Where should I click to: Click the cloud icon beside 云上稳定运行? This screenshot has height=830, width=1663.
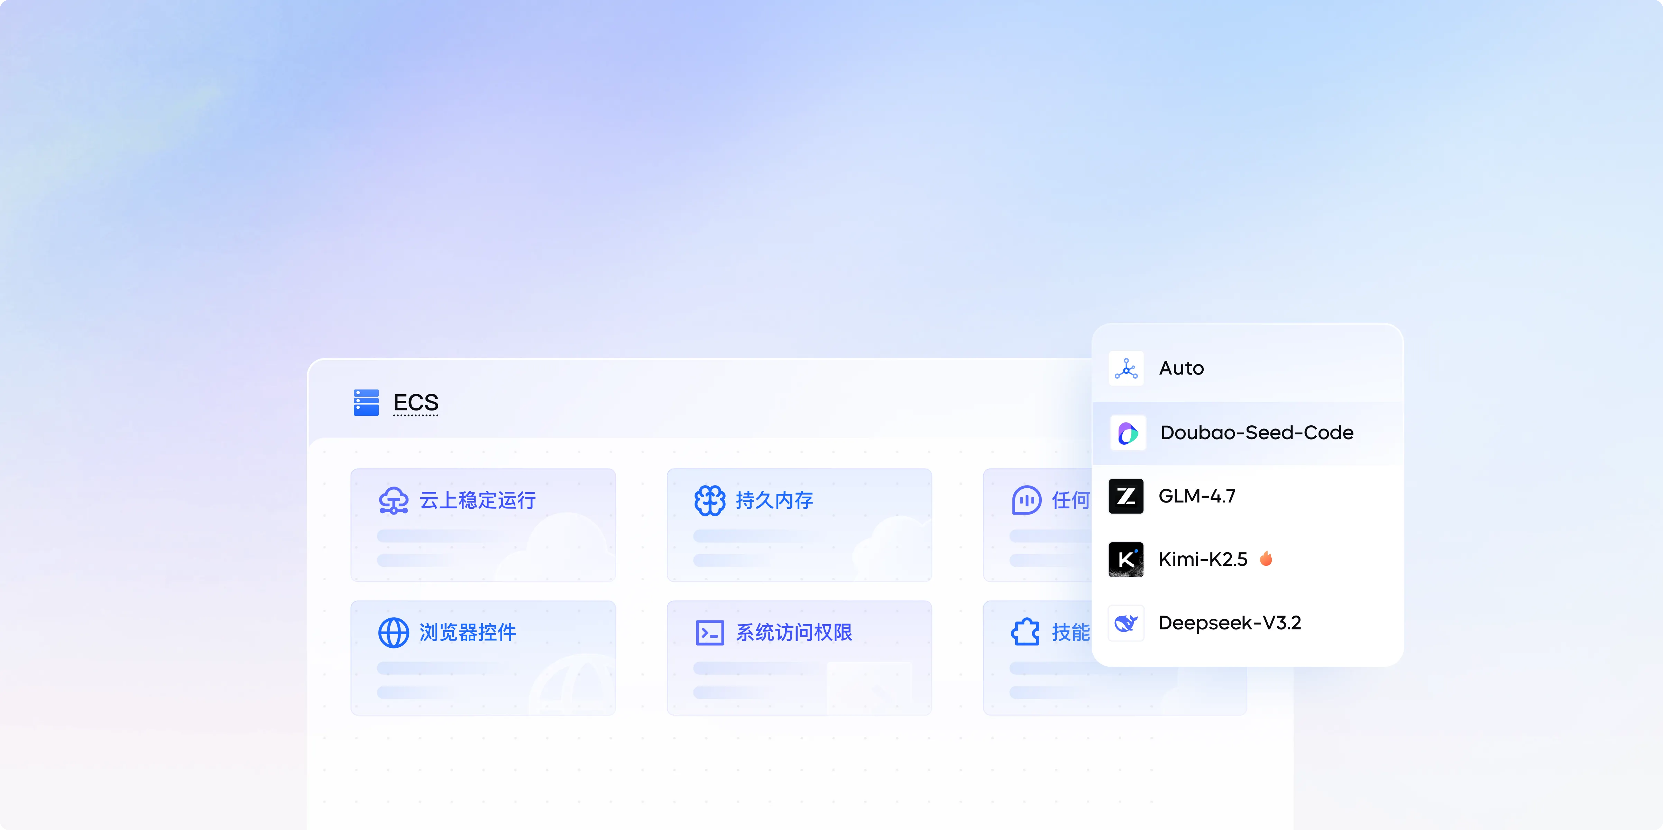[393, 500]
